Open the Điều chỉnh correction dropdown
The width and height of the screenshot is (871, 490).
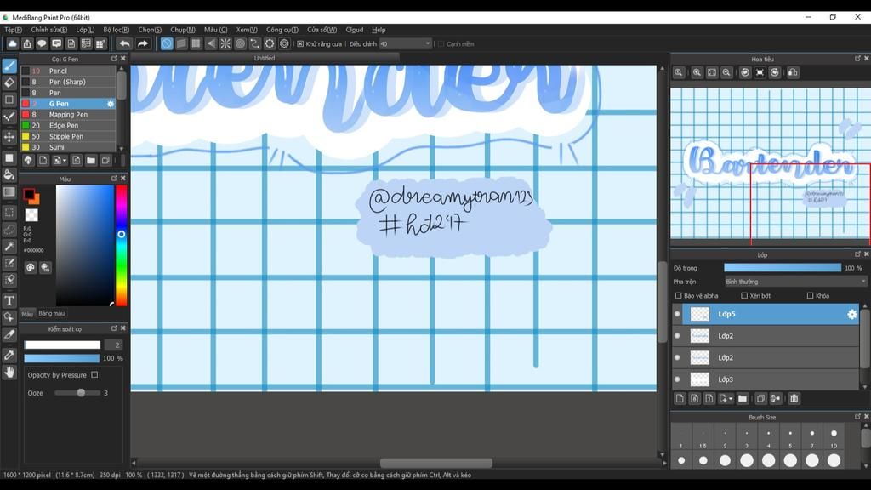point(406,44)
